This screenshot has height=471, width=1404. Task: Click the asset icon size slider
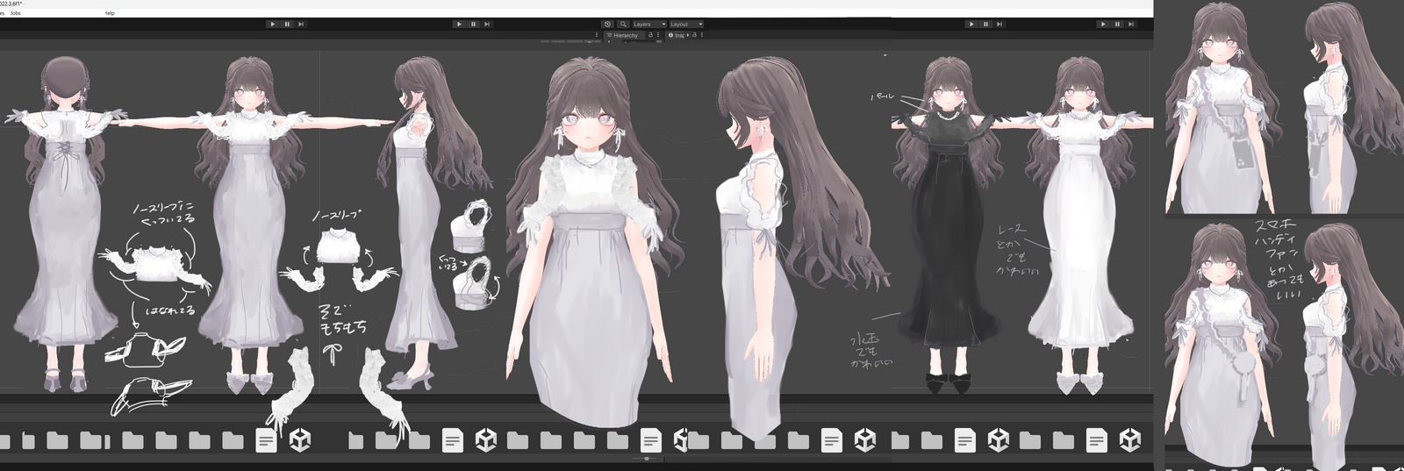647,459
